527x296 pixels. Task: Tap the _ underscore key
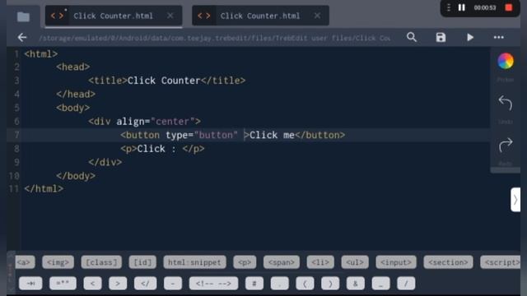coord(380,283)
